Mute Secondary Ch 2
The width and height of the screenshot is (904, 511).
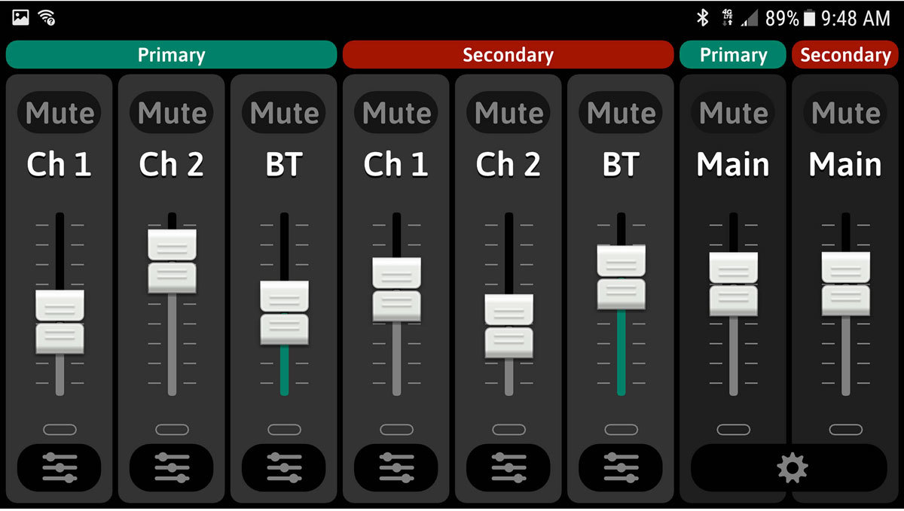click(508, 113)
